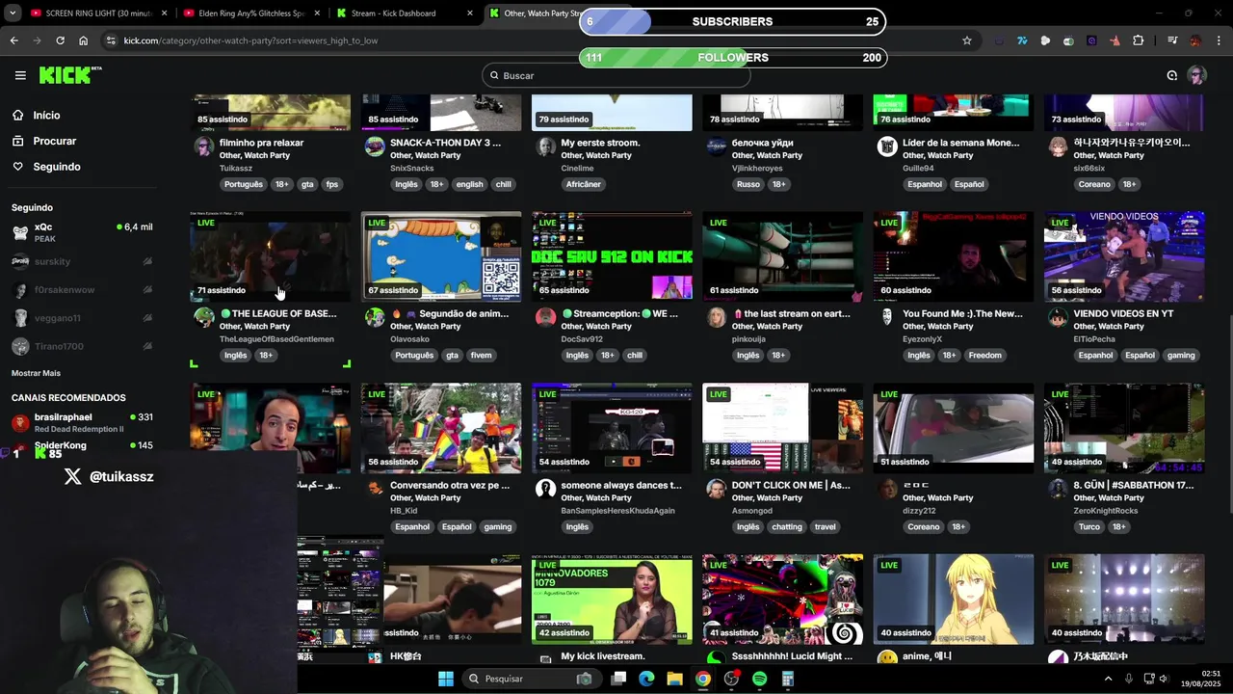
Task: Open VIENDO VIDEOS EN YT stream thumbnail
Action: coord(1124,256)
